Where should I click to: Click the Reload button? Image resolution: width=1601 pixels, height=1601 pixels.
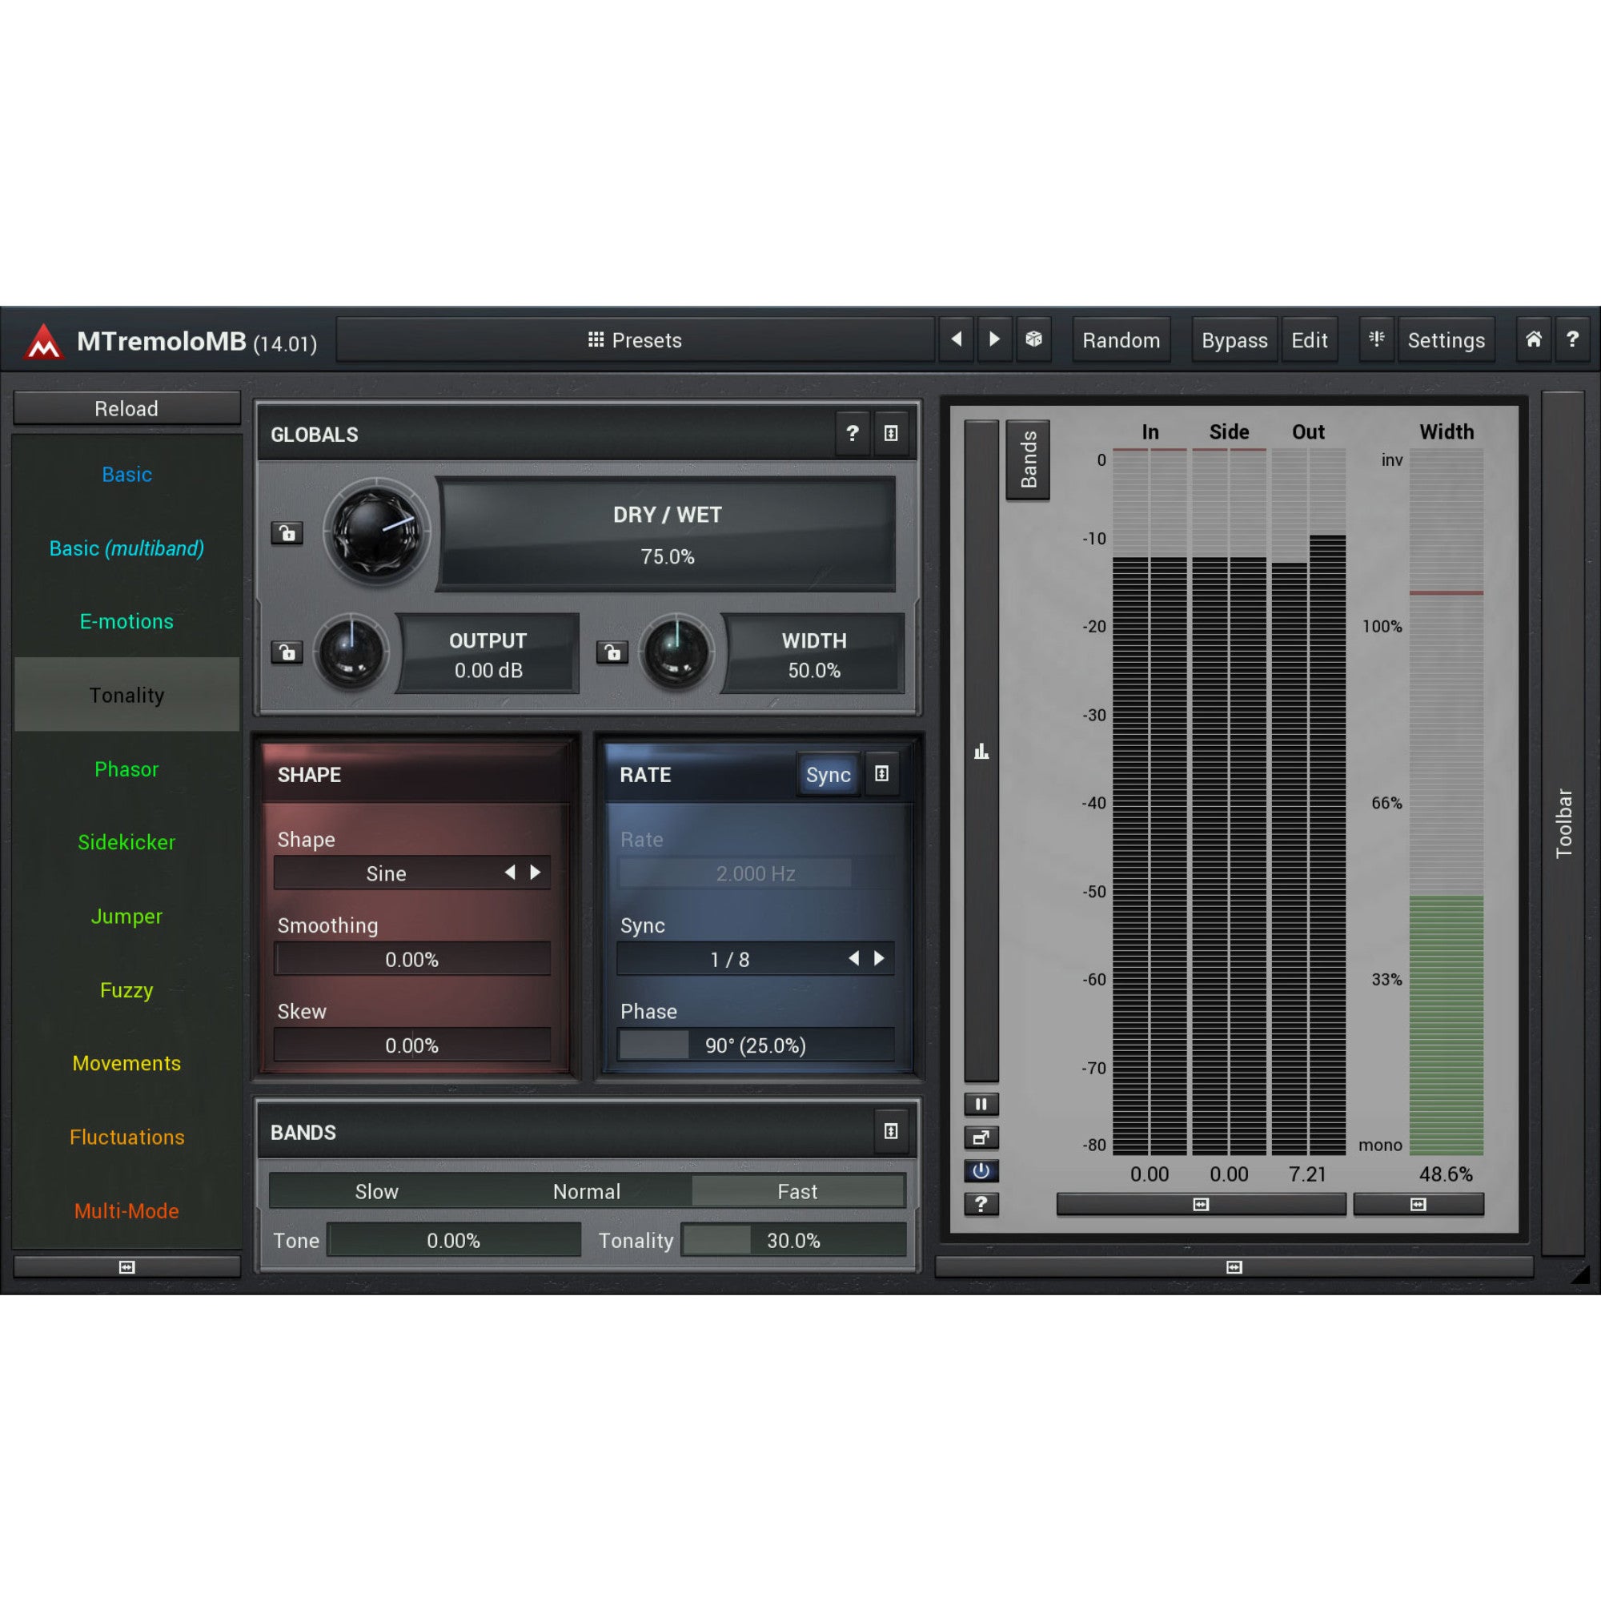coord(126,408)
